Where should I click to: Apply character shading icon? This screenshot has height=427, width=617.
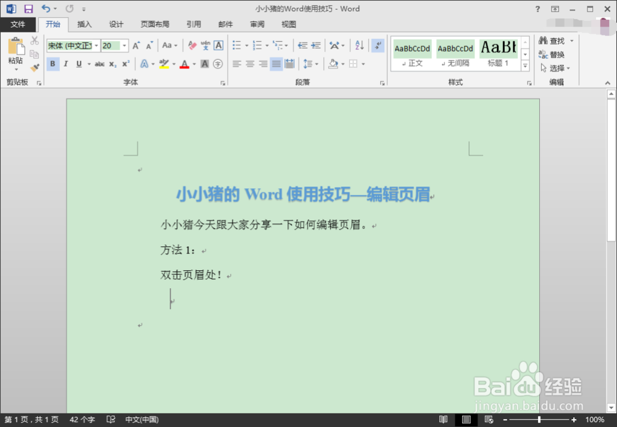(x=205, y=64)
